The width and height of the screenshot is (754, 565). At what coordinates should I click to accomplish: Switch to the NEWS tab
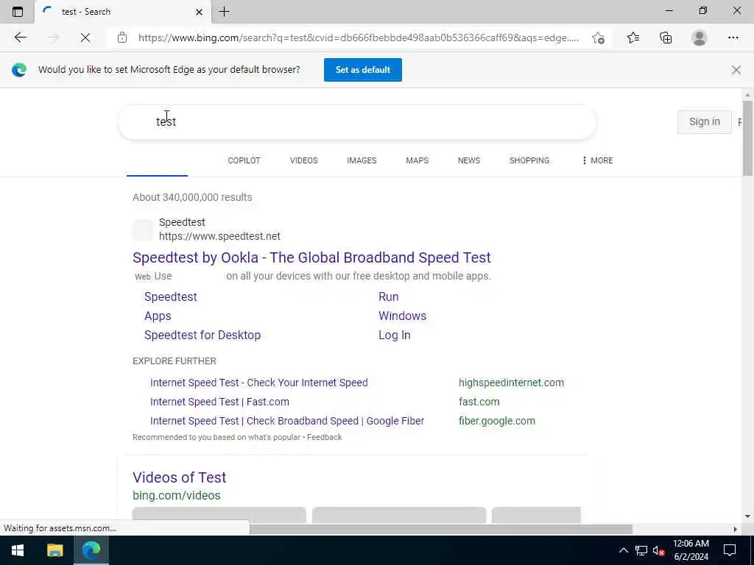point(469,160)
